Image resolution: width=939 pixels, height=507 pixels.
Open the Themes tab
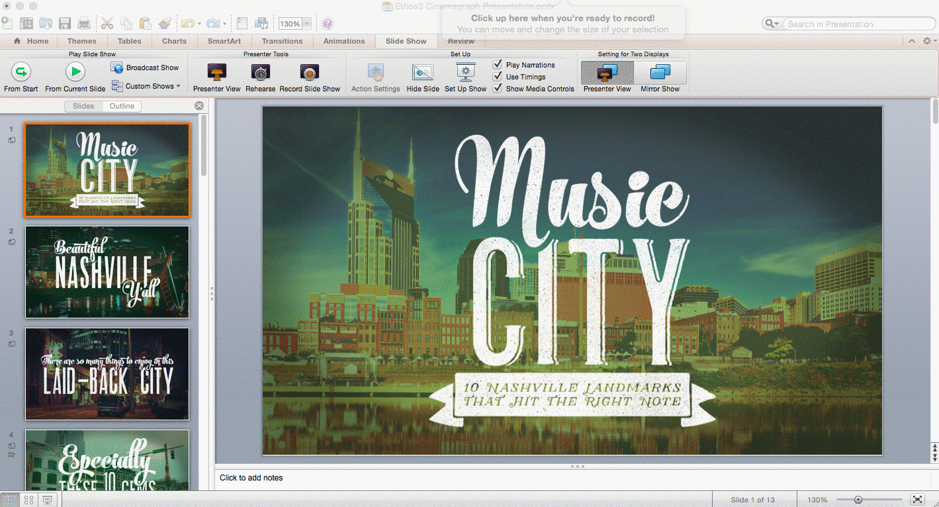tap(82, 41)
